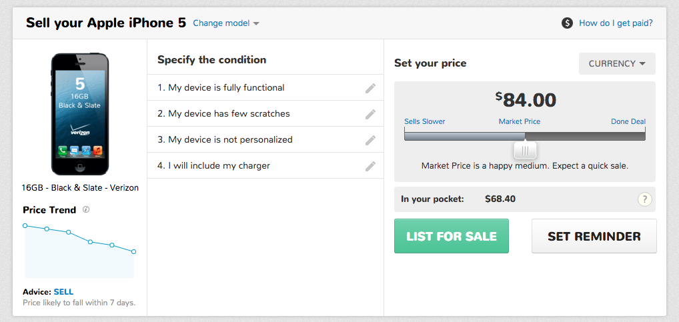Viewport: 679px width, 322px height.
Task: Click the price slider handle
Action: point(525,151)
